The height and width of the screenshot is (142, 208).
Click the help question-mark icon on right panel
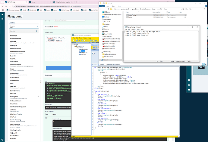click(x=189, y=80)
